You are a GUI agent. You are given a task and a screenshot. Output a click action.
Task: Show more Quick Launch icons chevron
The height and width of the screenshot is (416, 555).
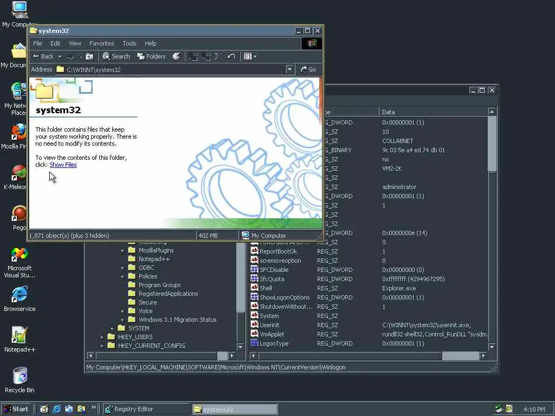[93, 407]
